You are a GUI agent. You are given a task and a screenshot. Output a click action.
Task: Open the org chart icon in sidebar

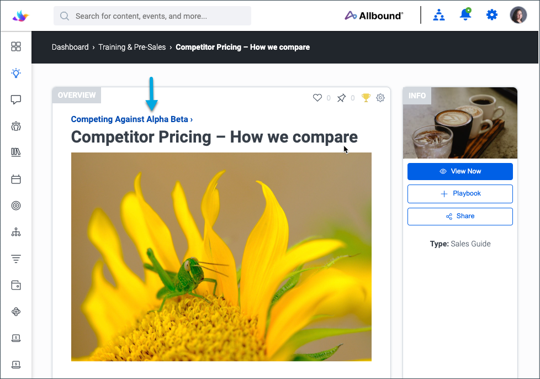point(16,232)
